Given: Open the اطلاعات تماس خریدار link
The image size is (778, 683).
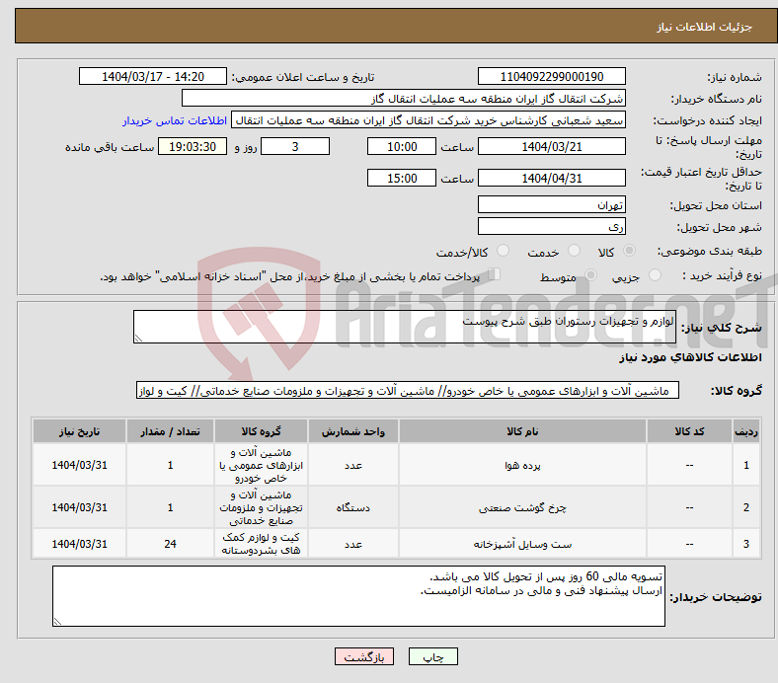Looking at the screenshot, I should [175, 120].
